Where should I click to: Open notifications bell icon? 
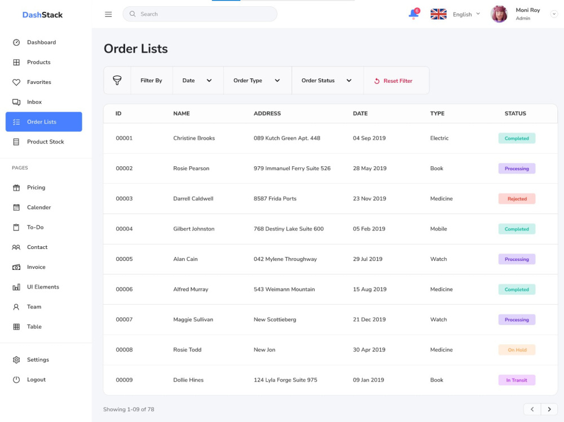tap(413, 14)
